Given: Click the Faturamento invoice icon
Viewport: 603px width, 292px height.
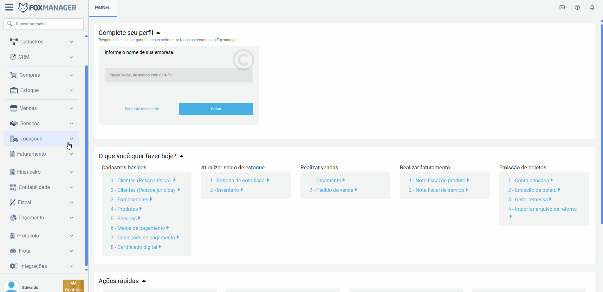Looking at the screenshot, I should tap(12, 154).
